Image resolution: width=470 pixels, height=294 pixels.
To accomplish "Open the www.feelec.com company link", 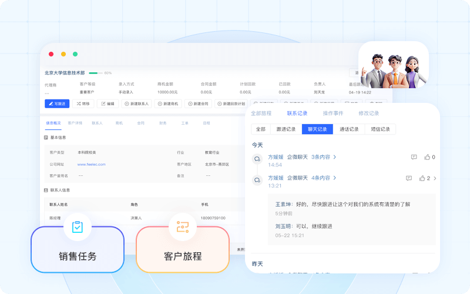I will pos(91,164).
